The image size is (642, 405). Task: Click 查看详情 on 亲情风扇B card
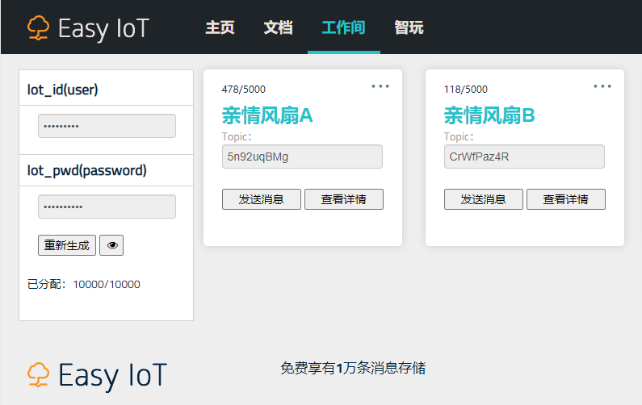point(566,199)
